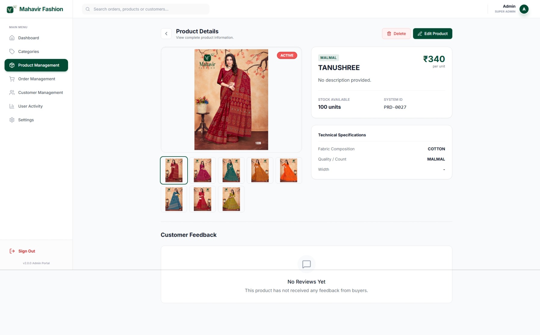Screen dimensions: 540x335
Task: Navigate to Order Management menu item
Action: (x=36, y=79)
